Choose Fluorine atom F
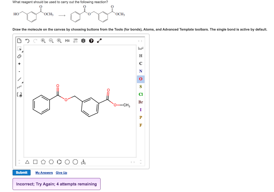The width and height of the screenshot is (274, 192). tap(141, 125)
